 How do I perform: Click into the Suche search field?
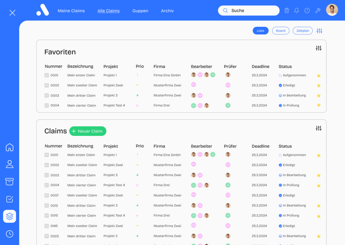pyautogui.click(x=249, y=10)
